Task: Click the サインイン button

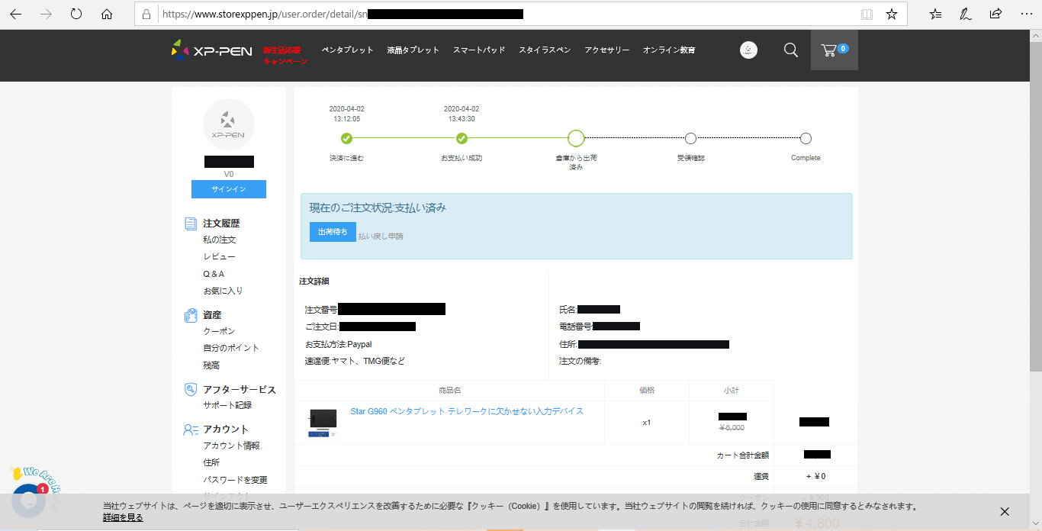Action: 229,189
